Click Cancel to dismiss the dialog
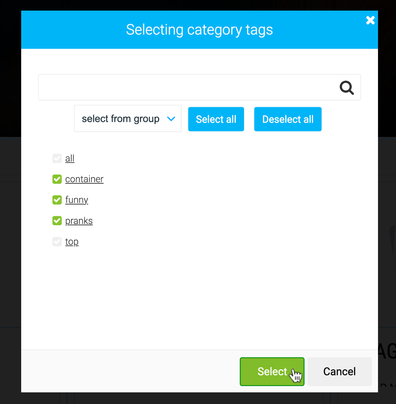This screenshot has width=396, height=404. point(339,371)
